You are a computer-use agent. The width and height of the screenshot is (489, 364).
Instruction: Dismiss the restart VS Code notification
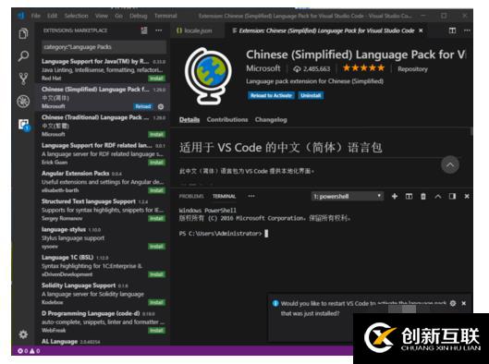coord(464,303)
